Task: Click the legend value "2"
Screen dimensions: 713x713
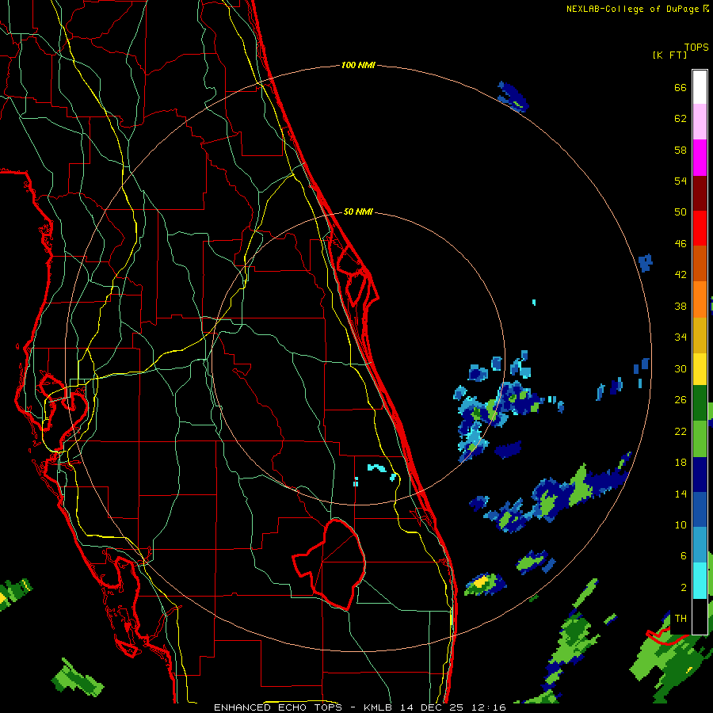Action: (684, 588)
